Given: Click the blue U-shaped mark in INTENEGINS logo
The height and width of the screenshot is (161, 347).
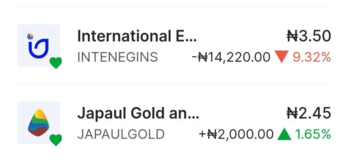Looking at the screenshot, I should pos(38,49).
